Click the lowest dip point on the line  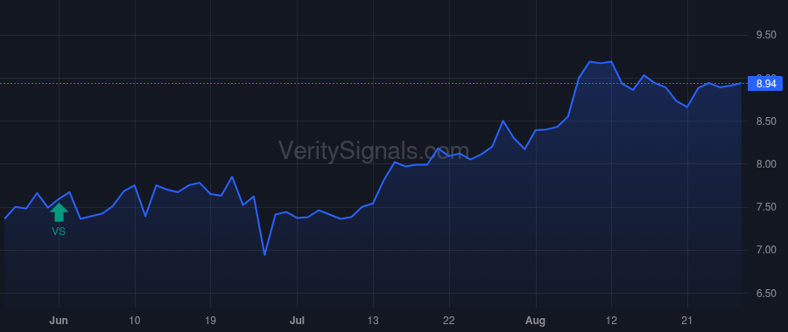click(x=264, y=255)
